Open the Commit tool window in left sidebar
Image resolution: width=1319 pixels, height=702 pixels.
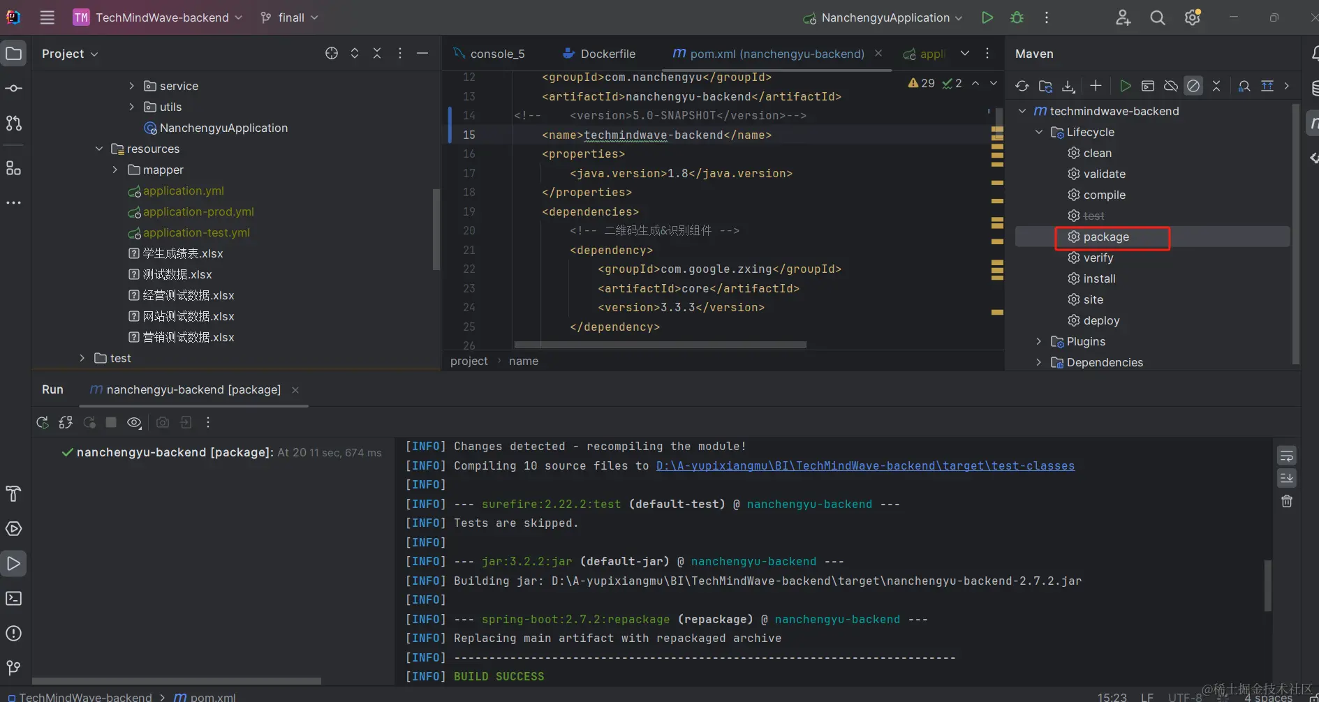[x=13, y=88]
